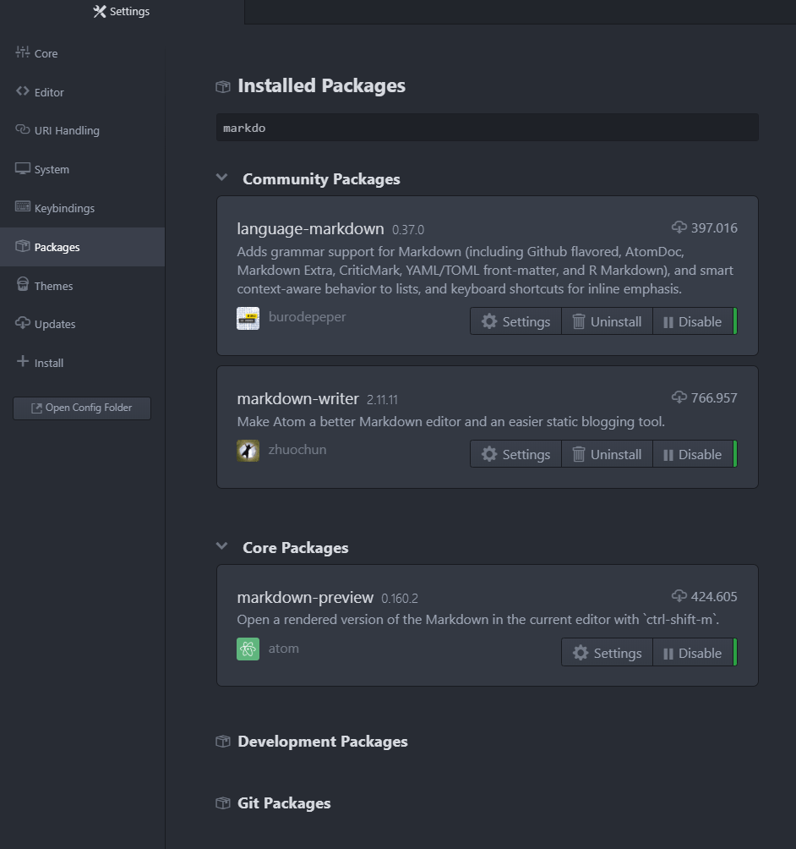Image resolution: width=796 pixels, height=849 pixels.
Task: Open the Themes paint-bucket icon
Action: pyautogui.click(x=22, y=285)
